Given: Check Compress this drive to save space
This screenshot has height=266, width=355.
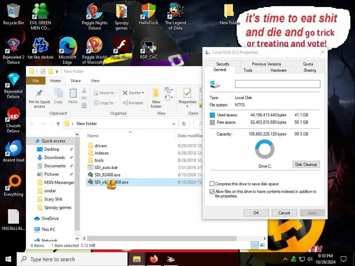Looking at the screenshot, I should pyautogui.click(x=212, y=184).
